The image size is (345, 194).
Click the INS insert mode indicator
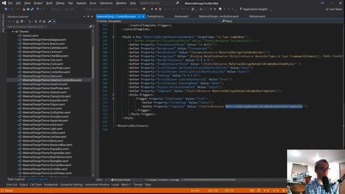(x=252, y=191)
